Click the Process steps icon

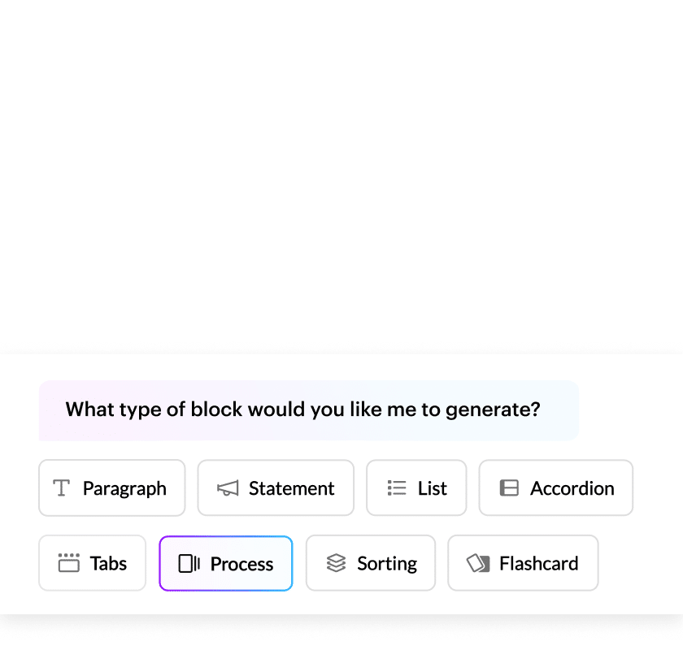click(x=189, y=563)
